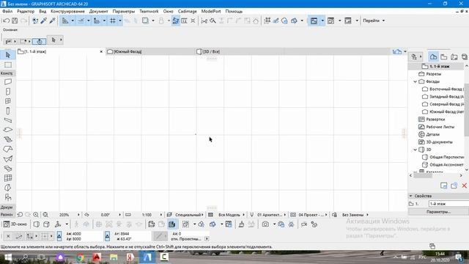Open the Guide Lines options dropdown arrow
469x264 pixels.
73,21
